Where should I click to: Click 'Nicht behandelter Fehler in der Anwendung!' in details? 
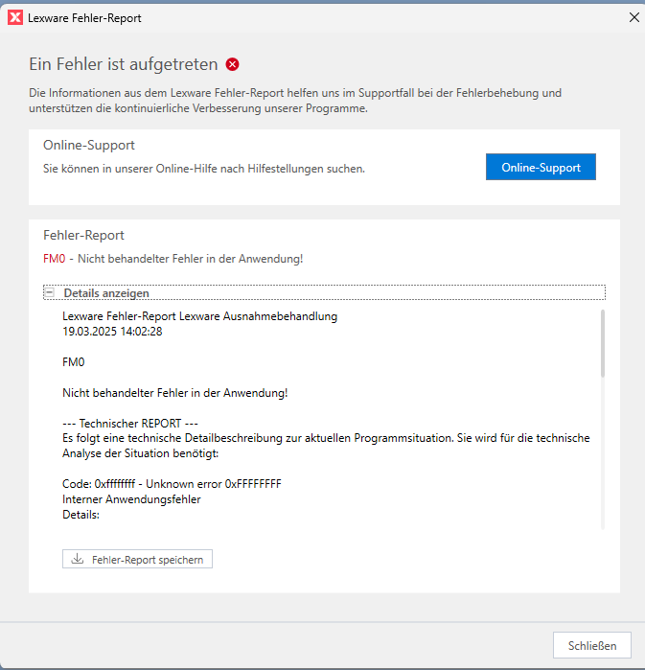pos(175,393)
